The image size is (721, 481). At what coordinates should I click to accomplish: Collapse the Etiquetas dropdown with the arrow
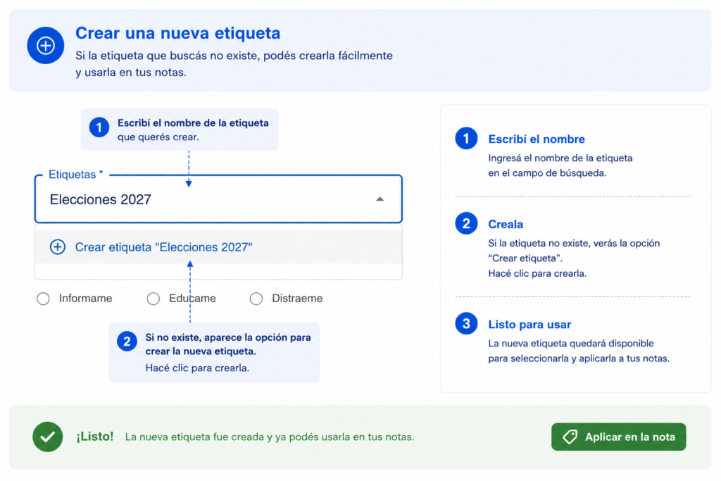point(380,199)
